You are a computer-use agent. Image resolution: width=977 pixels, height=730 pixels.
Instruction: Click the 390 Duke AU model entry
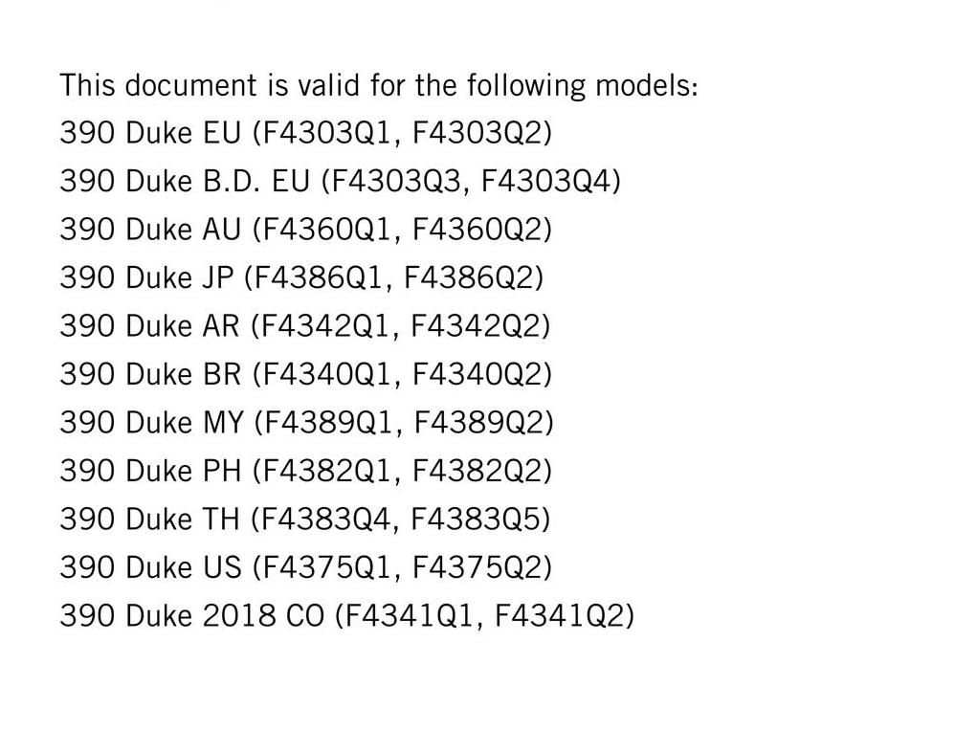click(x=306, y=230)
